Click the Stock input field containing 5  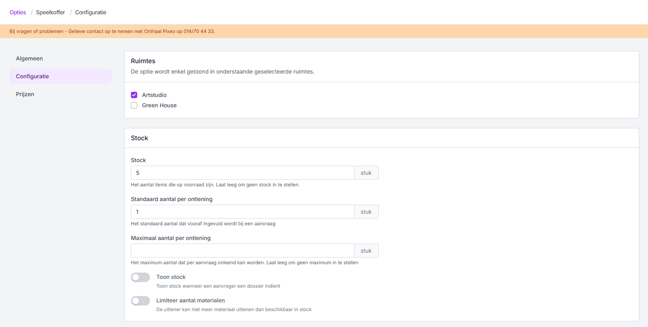coord(242,173)
